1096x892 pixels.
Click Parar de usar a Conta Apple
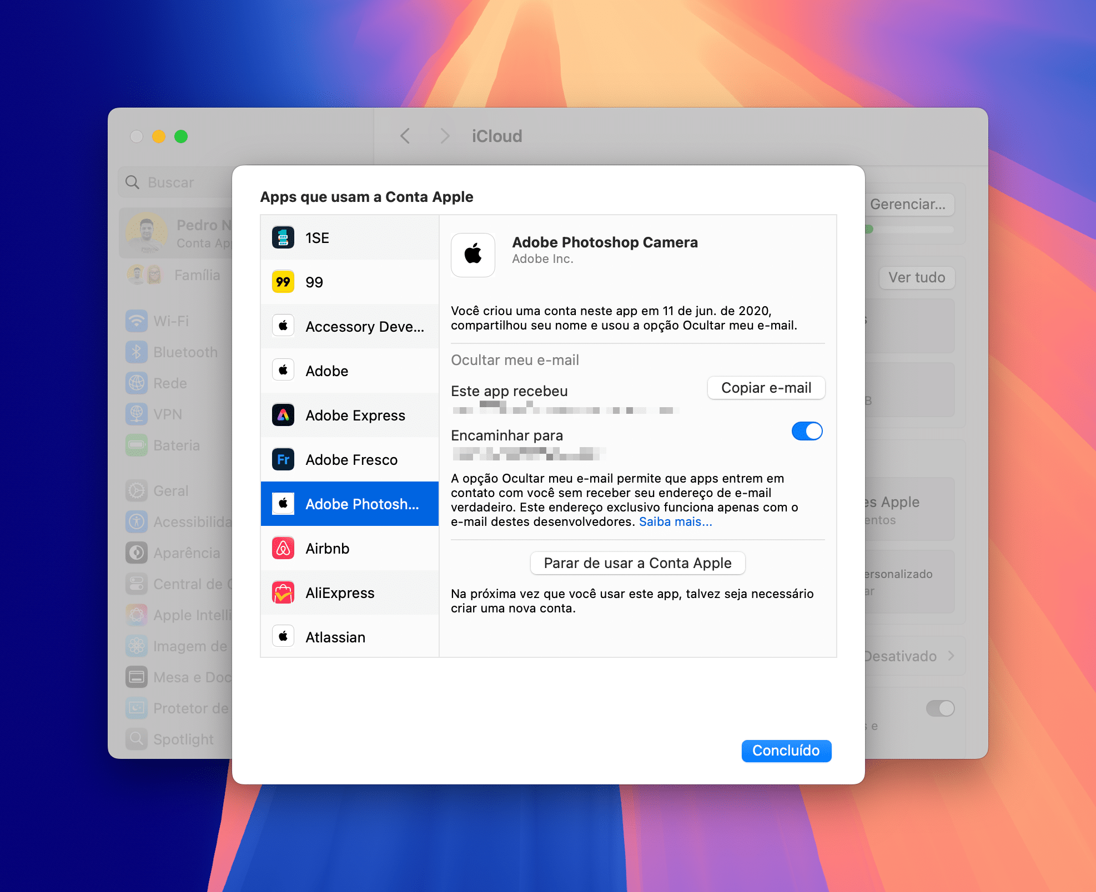[637, 563]
